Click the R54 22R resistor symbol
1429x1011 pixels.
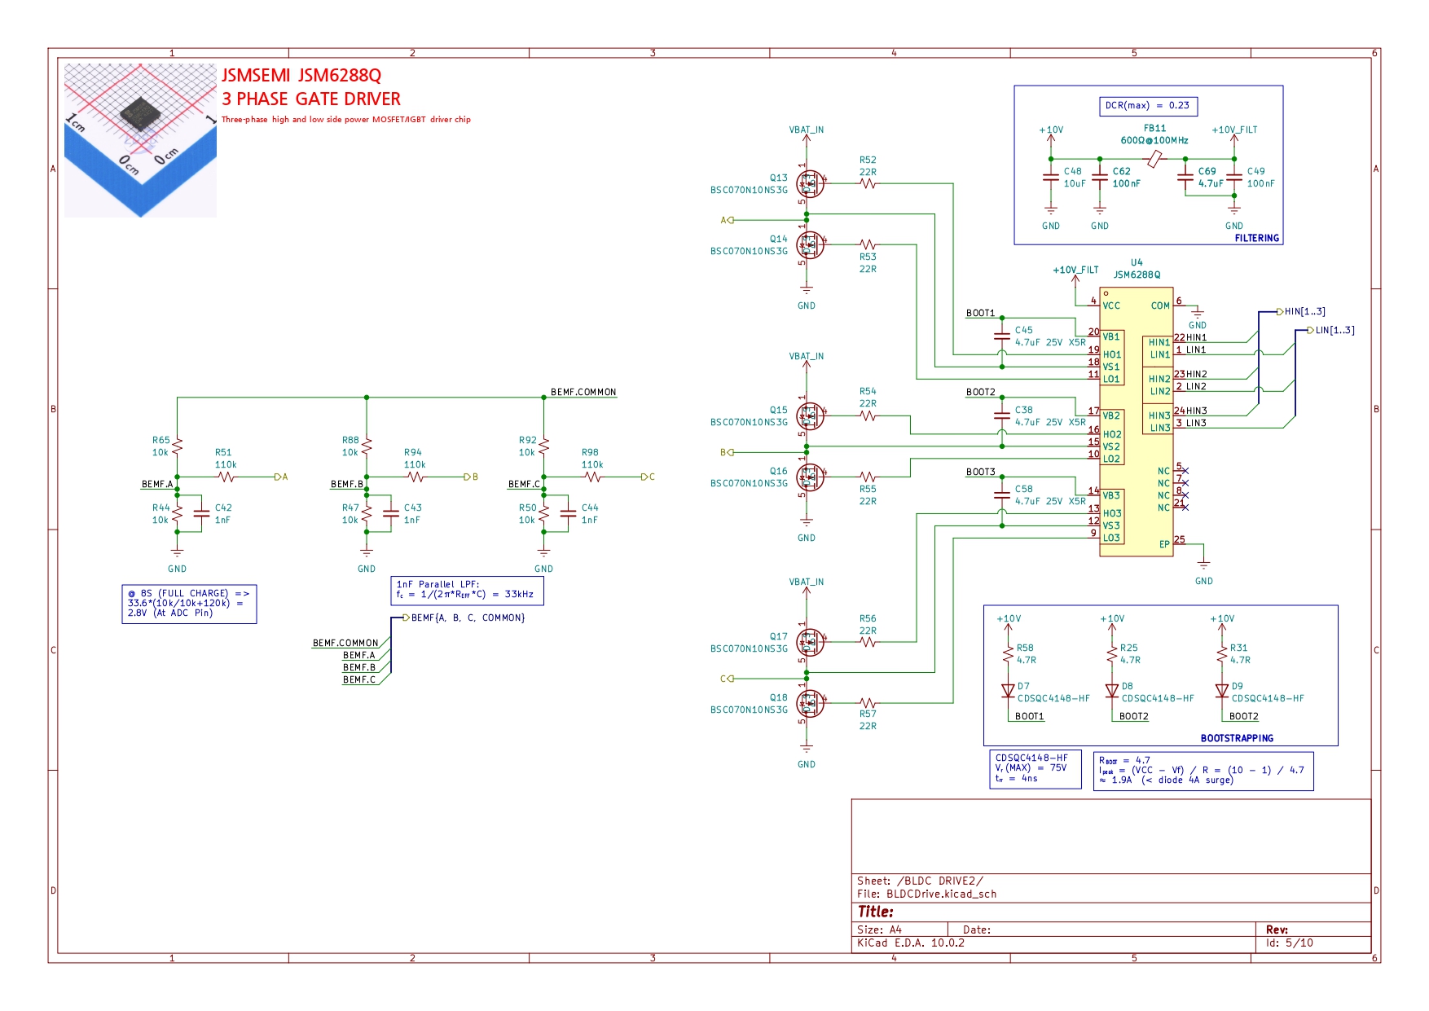[868, 415]
